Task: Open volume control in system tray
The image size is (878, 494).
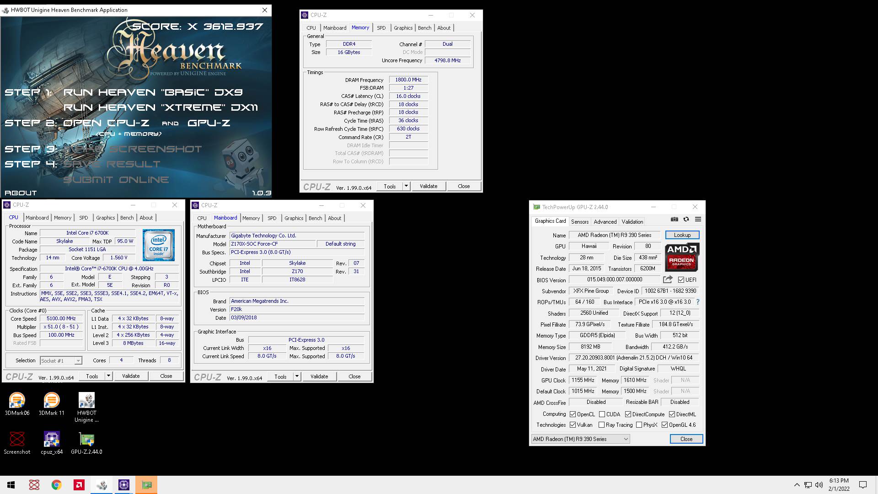Action: click(819, 485)
